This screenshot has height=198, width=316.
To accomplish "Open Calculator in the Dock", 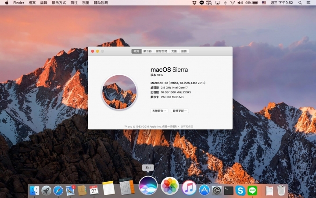I will click(x=127, y=186).
